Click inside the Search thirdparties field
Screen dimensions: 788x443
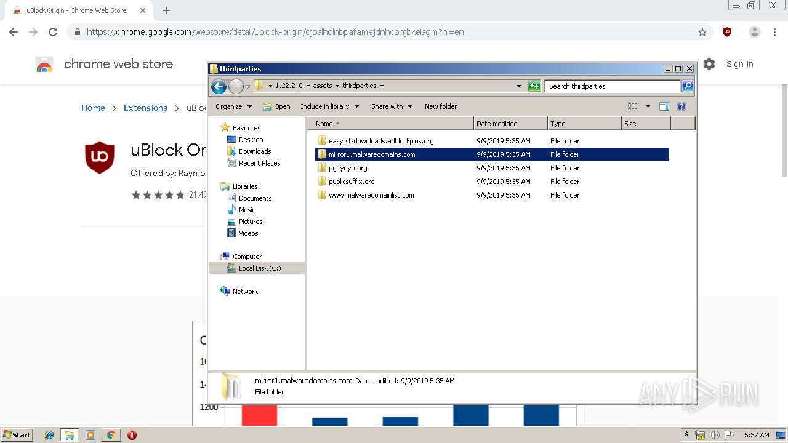(x=613, y=86)
